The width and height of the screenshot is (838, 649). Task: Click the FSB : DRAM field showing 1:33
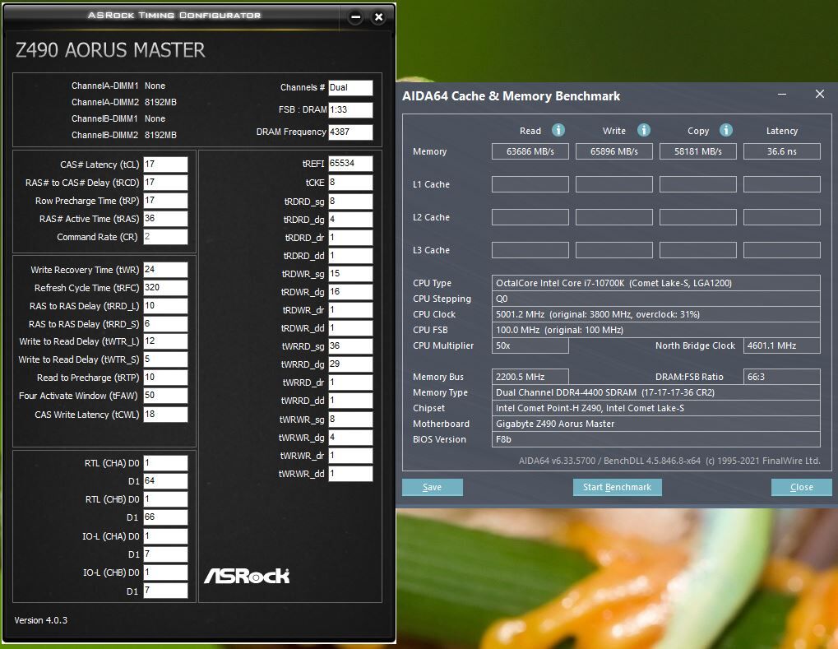[350, 109]
